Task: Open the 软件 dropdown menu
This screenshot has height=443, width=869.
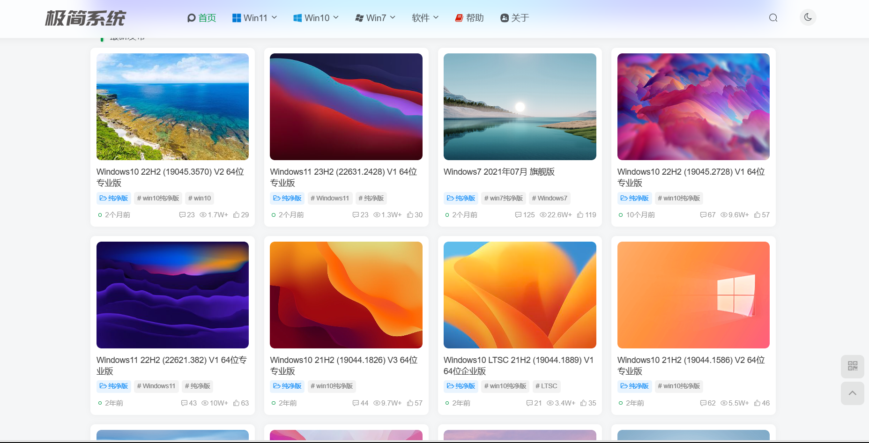Action: [x=425, y=18]
